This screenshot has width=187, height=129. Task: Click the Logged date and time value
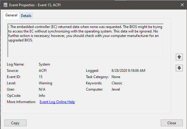pyautogui.click(x=128, y=71)
